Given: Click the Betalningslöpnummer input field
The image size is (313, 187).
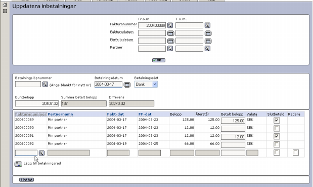Looking at the screenshot, I should coord(28,84).
